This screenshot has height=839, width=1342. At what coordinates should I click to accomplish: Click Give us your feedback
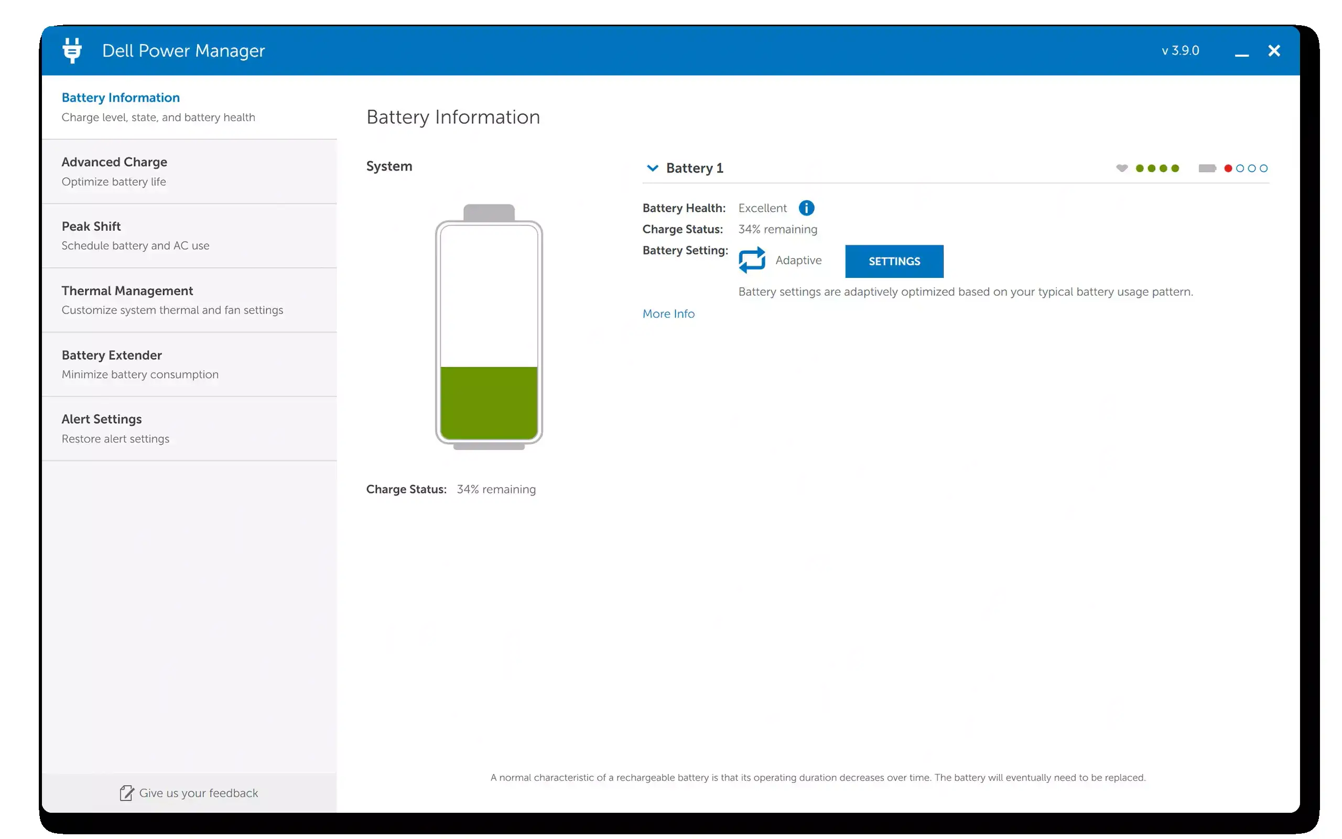198,793
